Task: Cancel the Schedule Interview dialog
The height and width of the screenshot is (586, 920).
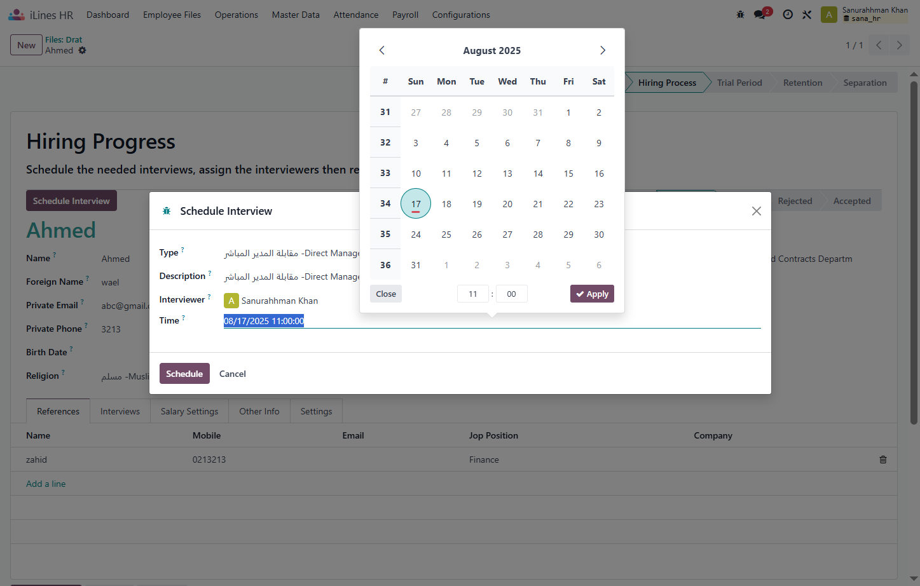Action: click(x=233, y=374)
